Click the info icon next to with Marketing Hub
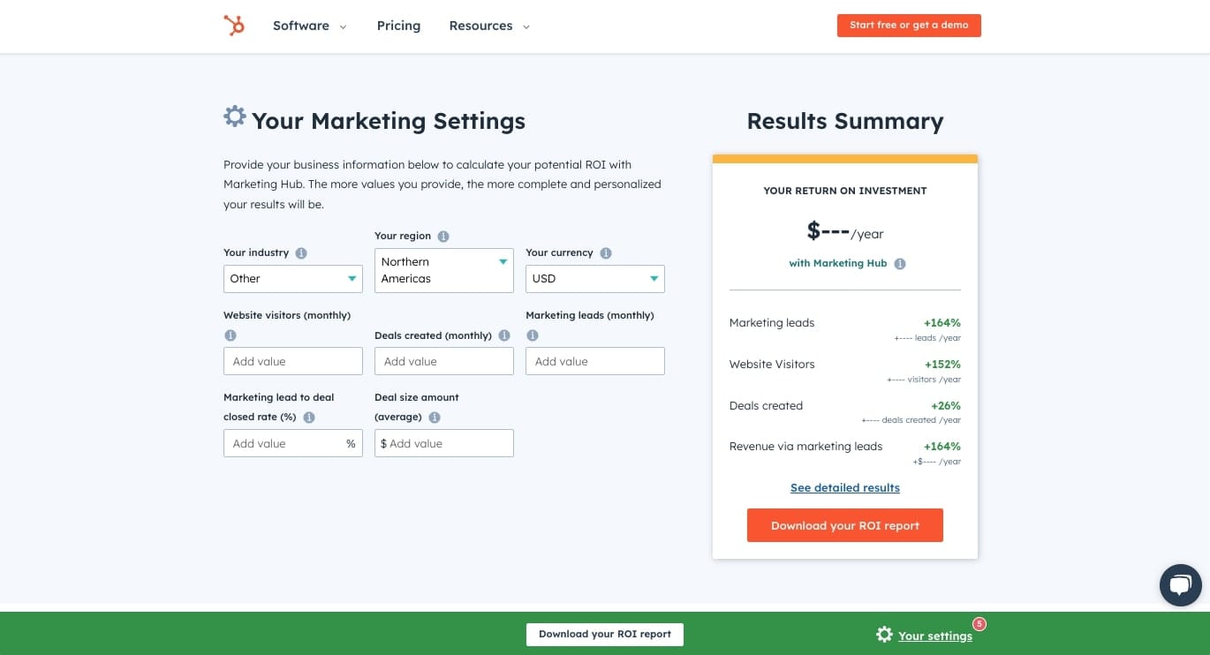1210x655 pixels. tap(900, 263)
